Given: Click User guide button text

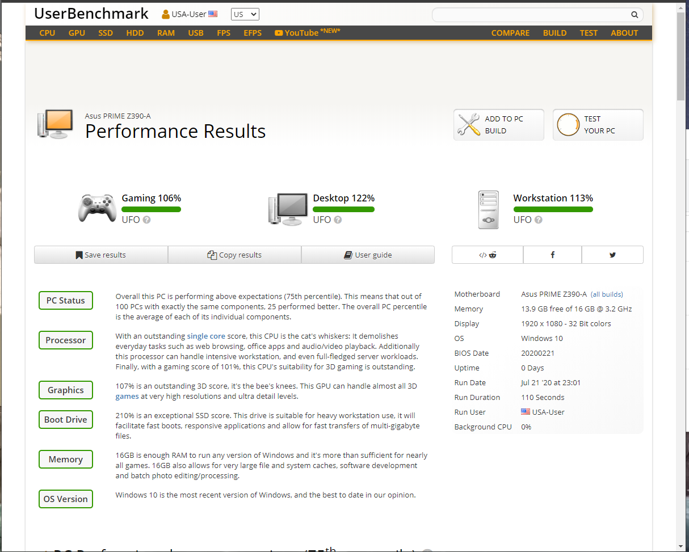Looking at the screenshot, I should click(373, 255).
